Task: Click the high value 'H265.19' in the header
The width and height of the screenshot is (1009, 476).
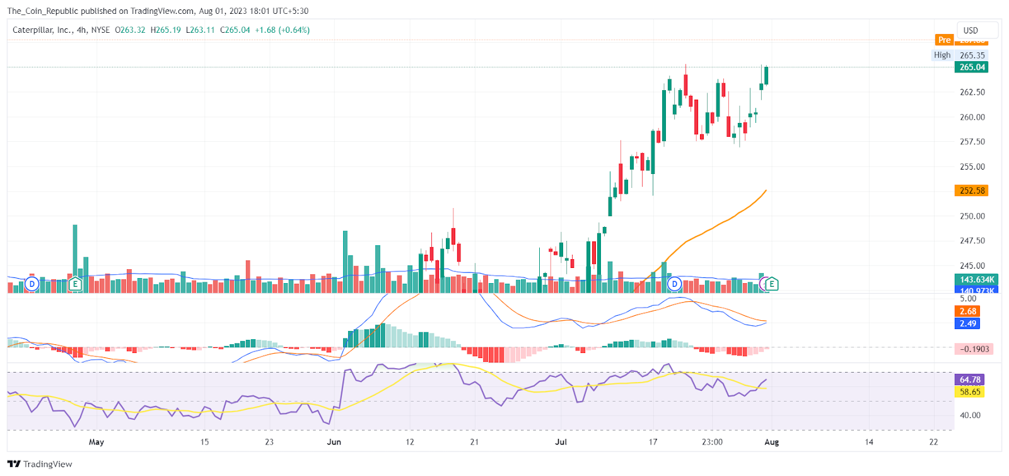Action: pyautogui.click(x=166, y=30)
